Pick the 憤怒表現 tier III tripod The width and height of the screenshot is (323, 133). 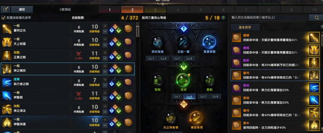tap(196, 118)
